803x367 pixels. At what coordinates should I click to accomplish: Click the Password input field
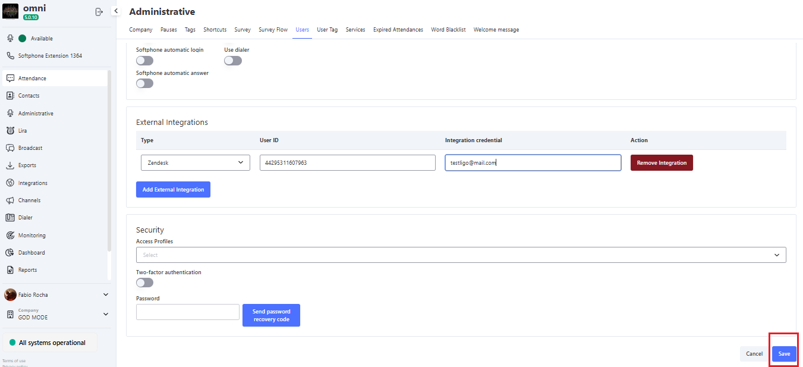(x=188, y=312)
